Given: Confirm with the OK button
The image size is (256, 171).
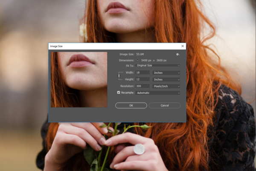Looking at the screenshot, I should [131, 106].
